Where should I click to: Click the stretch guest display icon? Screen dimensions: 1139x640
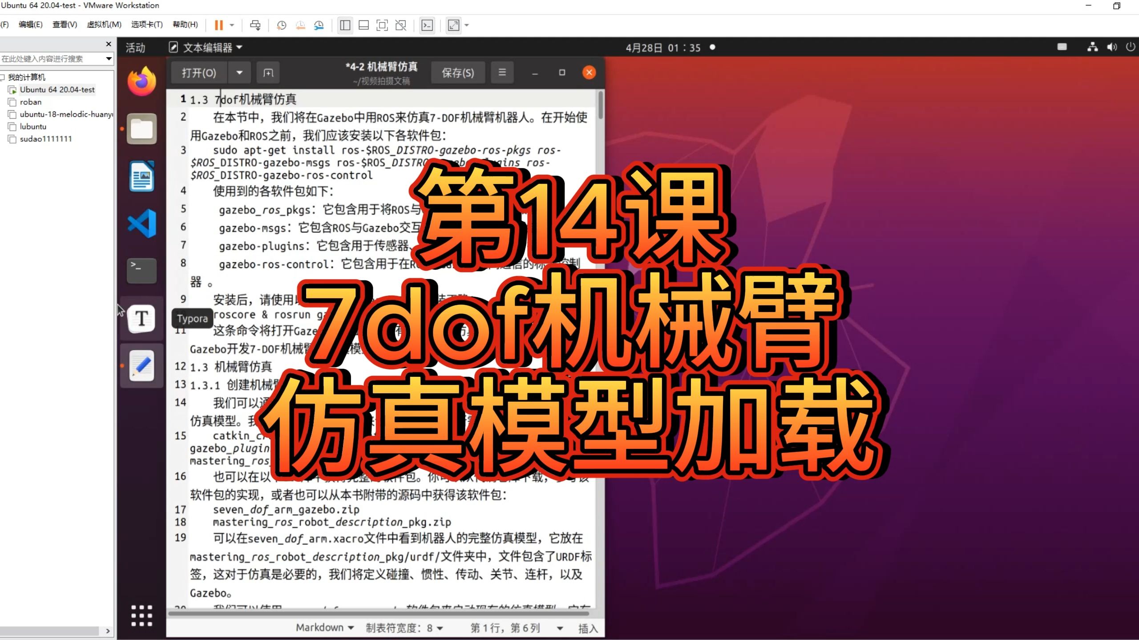pos(453,25)
